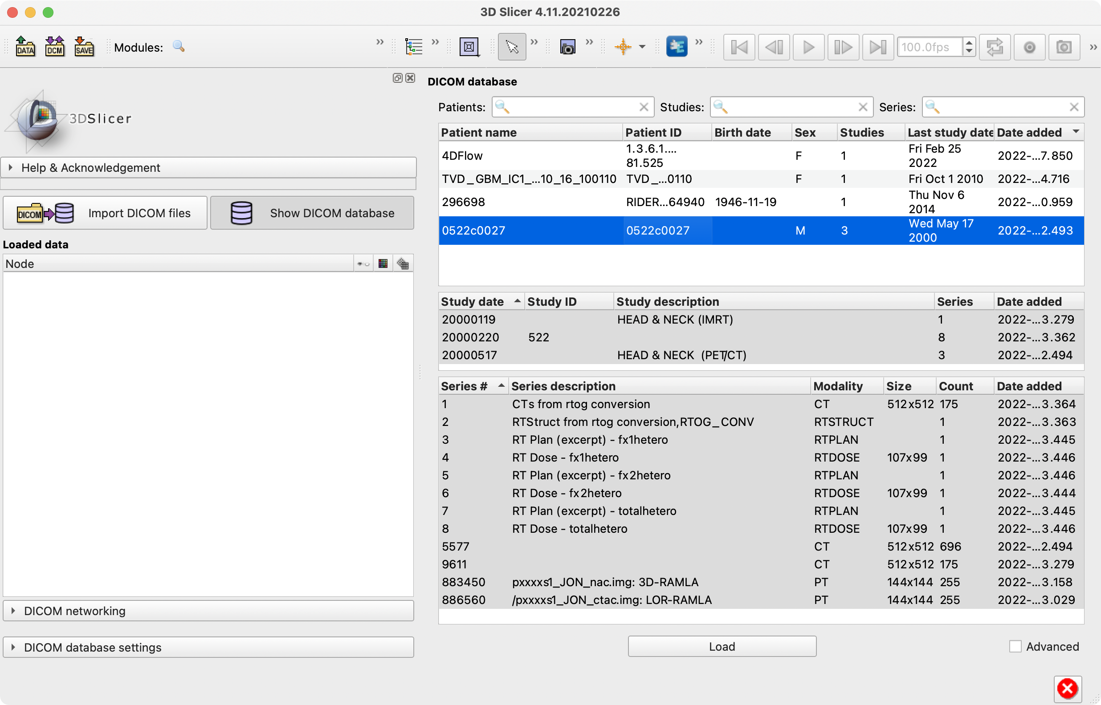
Task: Toggle loop playback in sequence toolbar
Action: pos(995,47)
